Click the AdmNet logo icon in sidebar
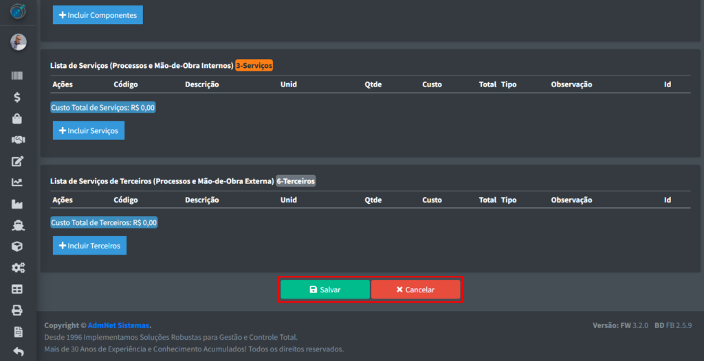Image resolution: width=704 pixels, height=361 pixels. [x=18, y=12]
